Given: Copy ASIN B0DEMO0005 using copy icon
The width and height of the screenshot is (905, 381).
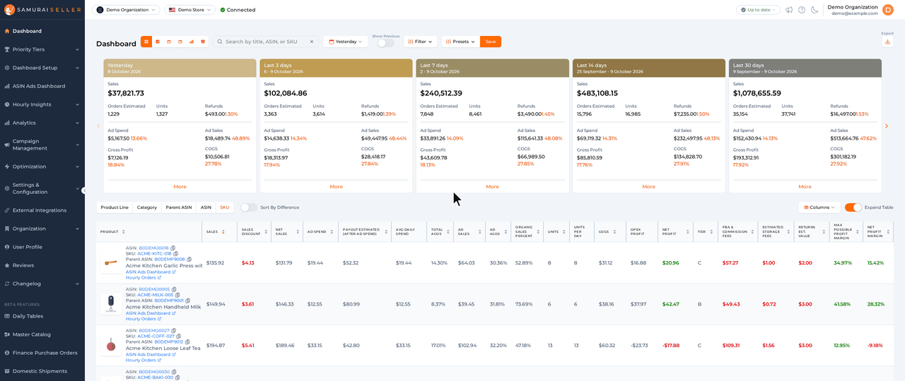Looking at the screenshot, I should point(174,289).
